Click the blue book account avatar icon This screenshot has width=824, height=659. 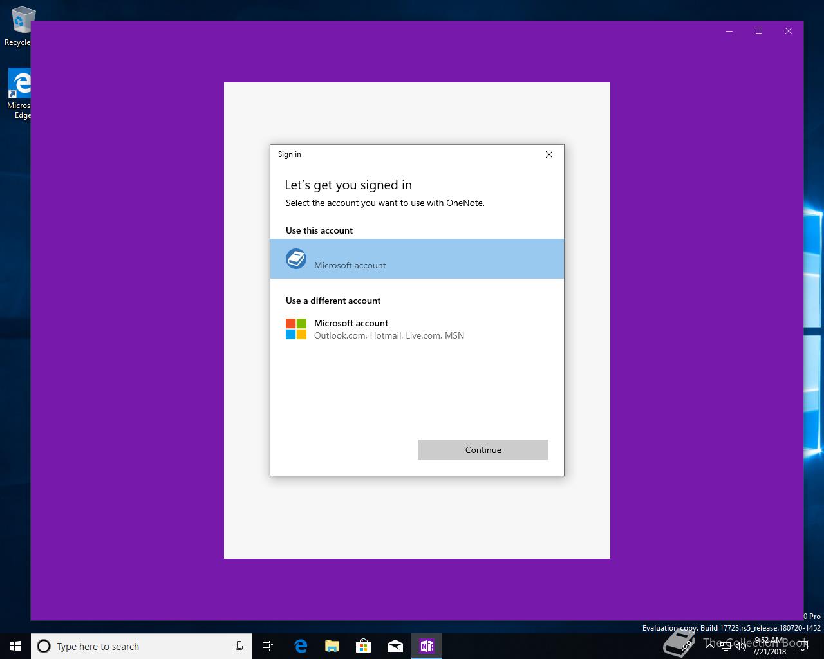coord(296,259)
